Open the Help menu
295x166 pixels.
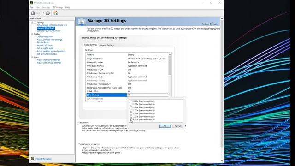coord(68,7)
